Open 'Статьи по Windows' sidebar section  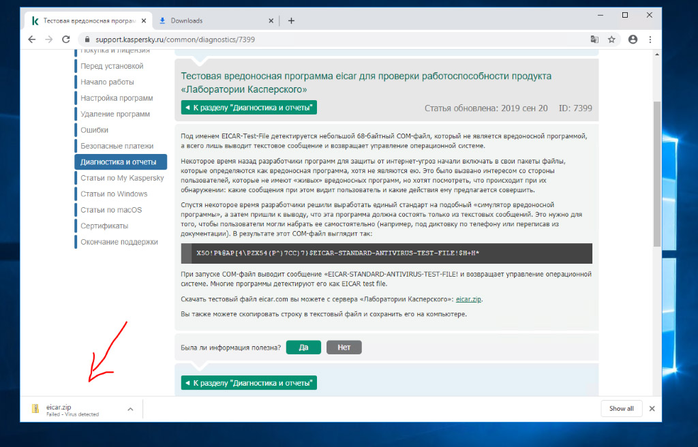tap(114, 194)
